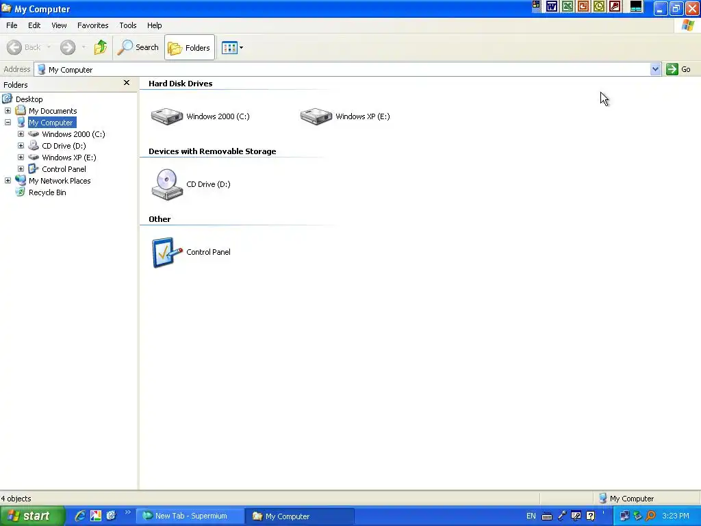Viewport: 701px width, 526px height.
Task: Open the Forward history dropdown arrow
Action: [x=84, y=47]
